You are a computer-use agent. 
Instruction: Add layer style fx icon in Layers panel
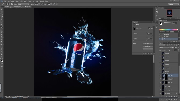[164, 96]
